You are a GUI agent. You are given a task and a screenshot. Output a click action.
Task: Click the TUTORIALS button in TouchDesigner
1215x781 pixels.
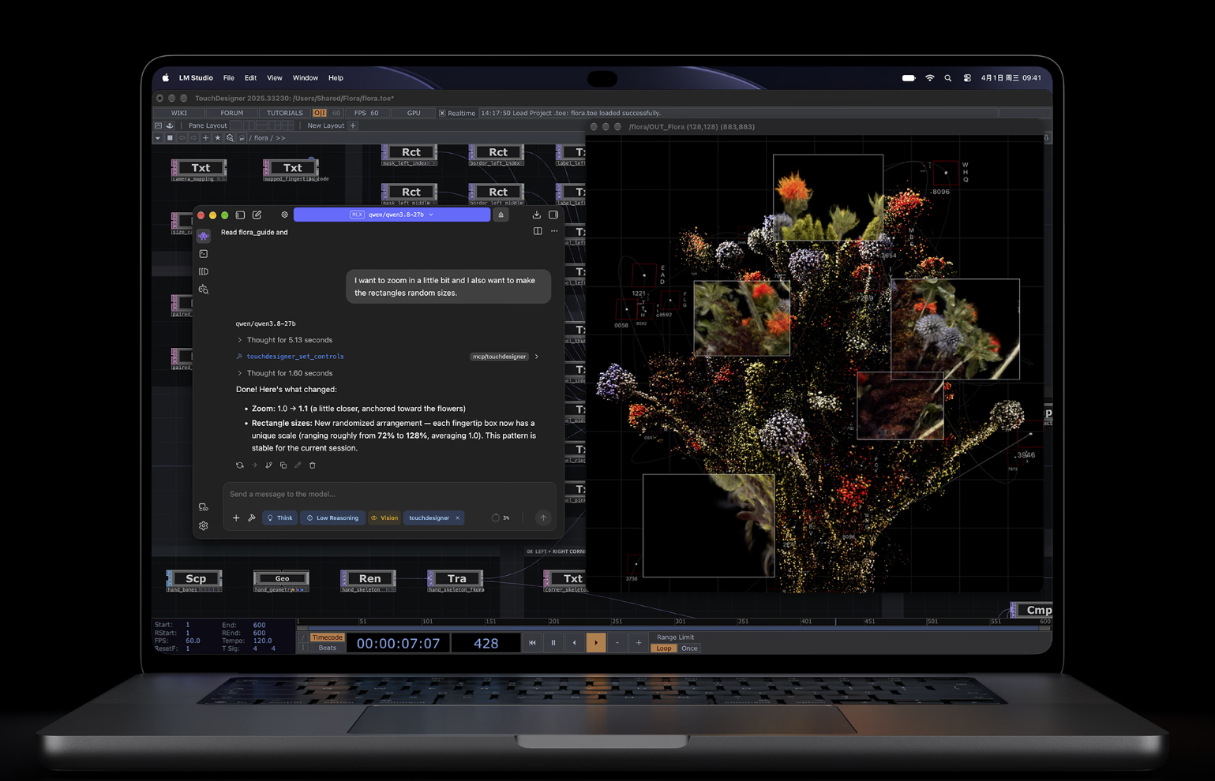(285, 113)
